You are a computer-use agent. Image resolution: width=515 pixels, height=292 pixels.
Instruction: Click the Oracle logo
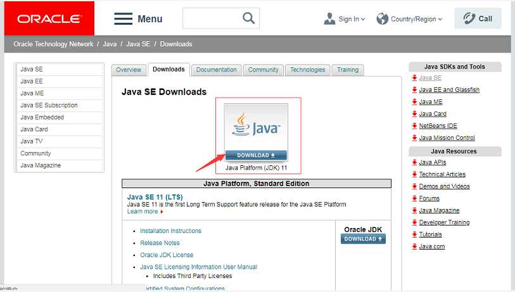(49, 18)
